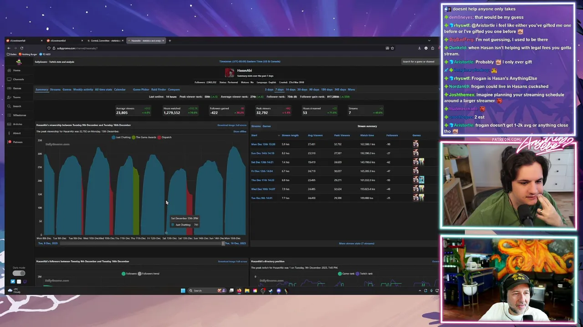The width and height of the screenshot is (583, 327).
Task: Click the date range slider track
Action: click(141, 243)
